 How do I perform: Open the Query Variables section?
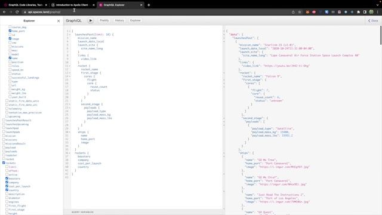pyautogui.click(x=82, y=212)
